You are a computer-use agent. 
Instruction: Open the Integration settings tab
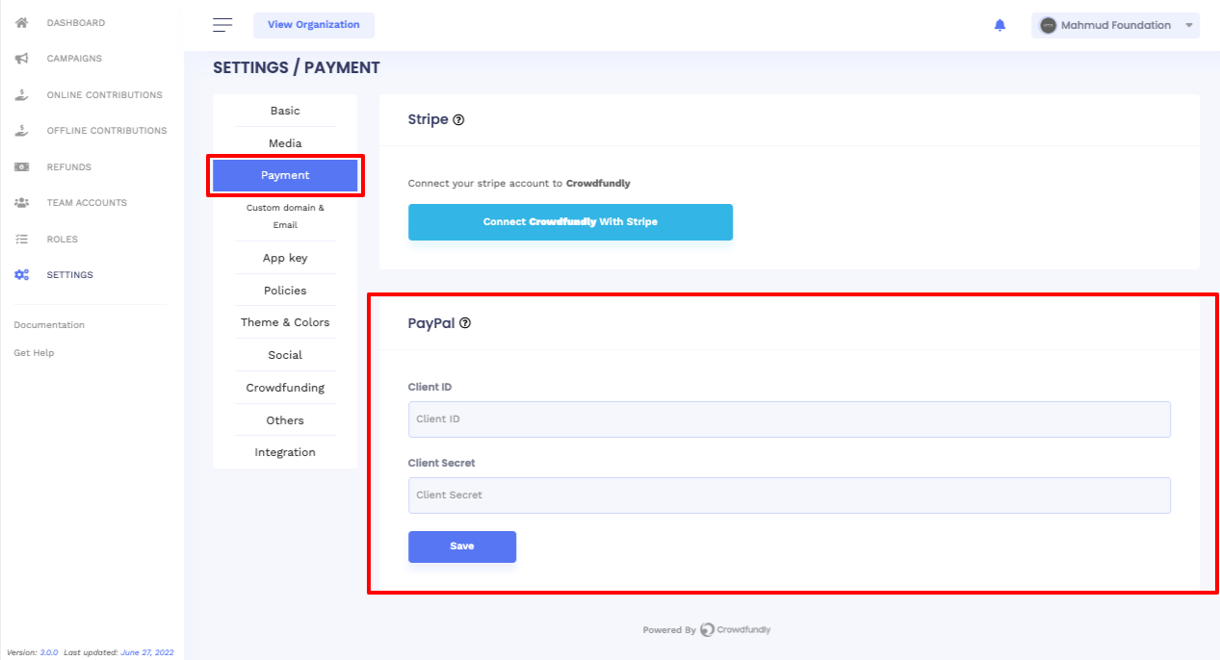[x=285, y=452]
